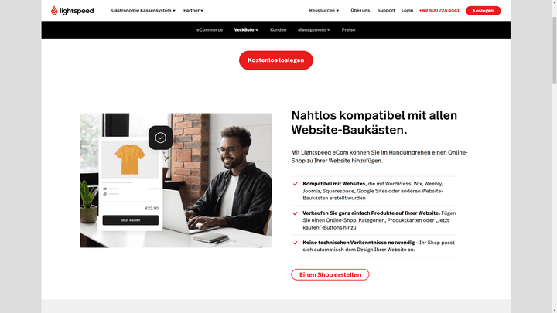Click the Kostenlos loslegen button

(276, 60)
